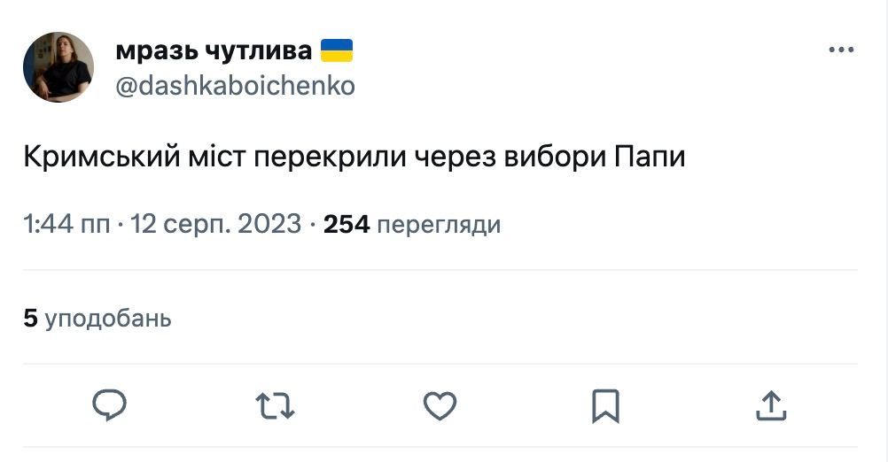
Task: Open the author's profile picture
Action: coord(58,67)
